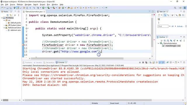Expand the JRE System Library node
The height and width of the screenshot is (105, 187).
click(x=4, y=25)
